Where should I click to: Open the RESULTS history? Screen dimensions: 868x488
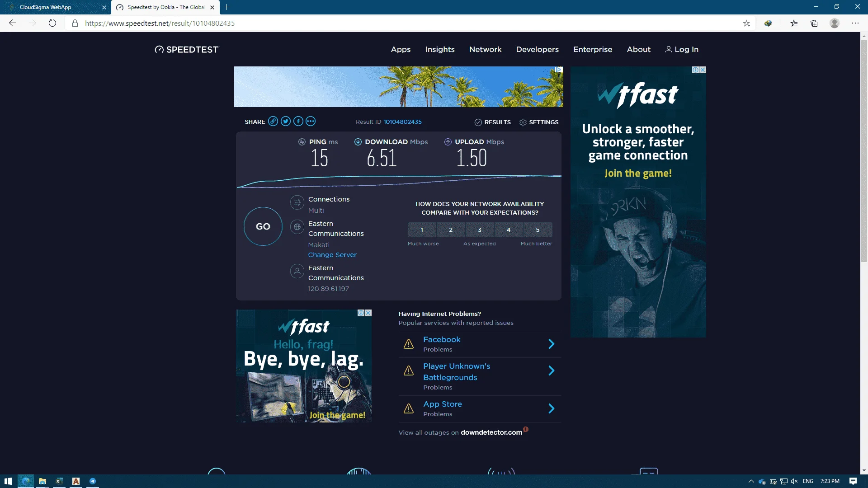(x=493, y=122)
